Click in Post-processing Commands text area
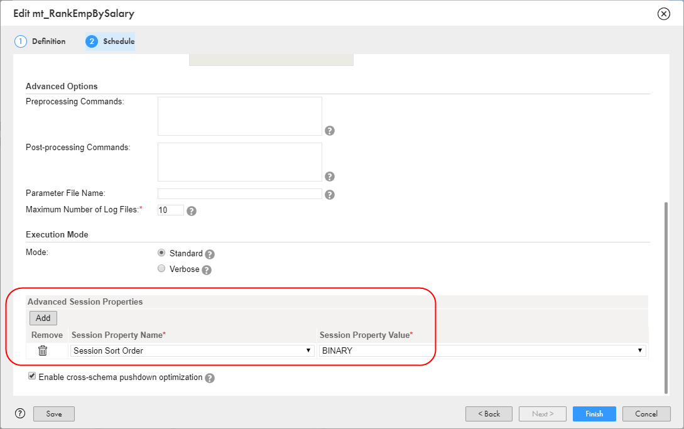684x429 pixels. pyautogui.click(x=240, y=162)
